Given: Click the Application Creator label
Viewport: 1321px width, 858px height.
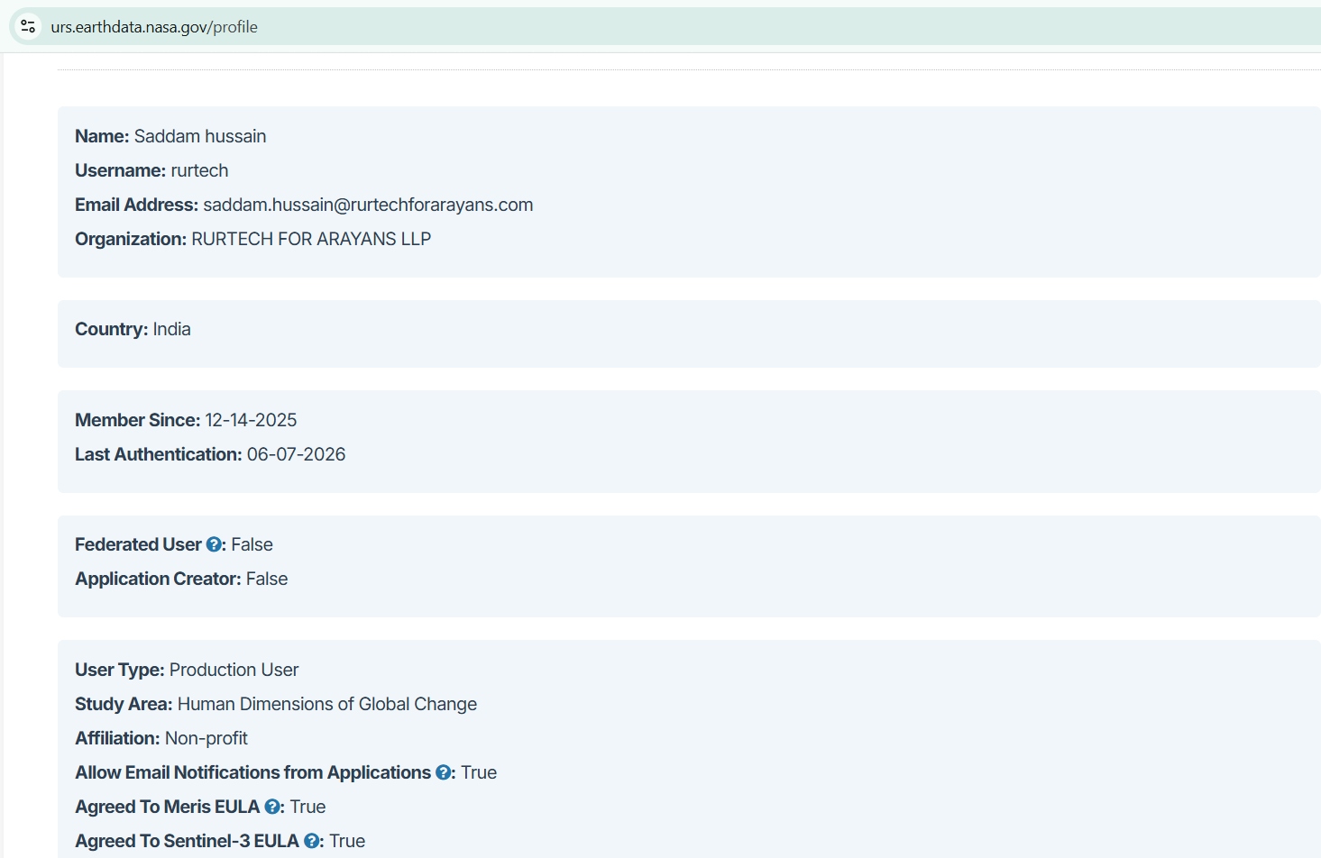Looking at the screenshot, I should point(158,579).
